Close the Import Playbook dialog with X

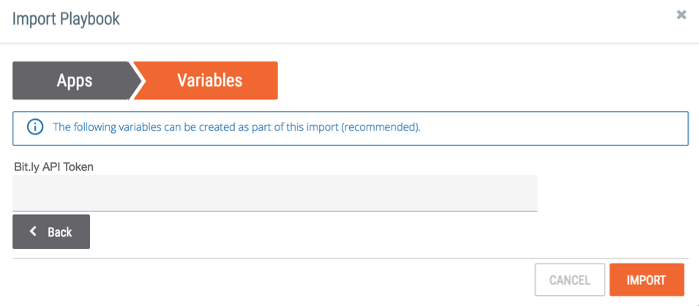(x=681, y=15)
